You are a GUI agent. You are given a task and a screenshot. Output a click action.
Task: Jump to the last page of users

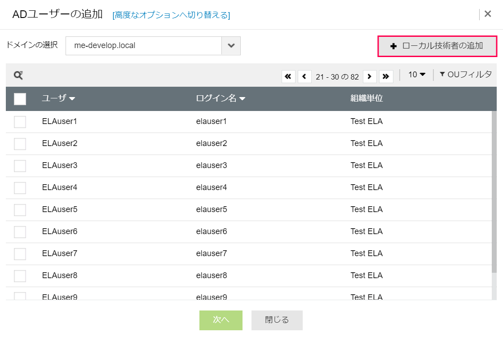(386, 76)
